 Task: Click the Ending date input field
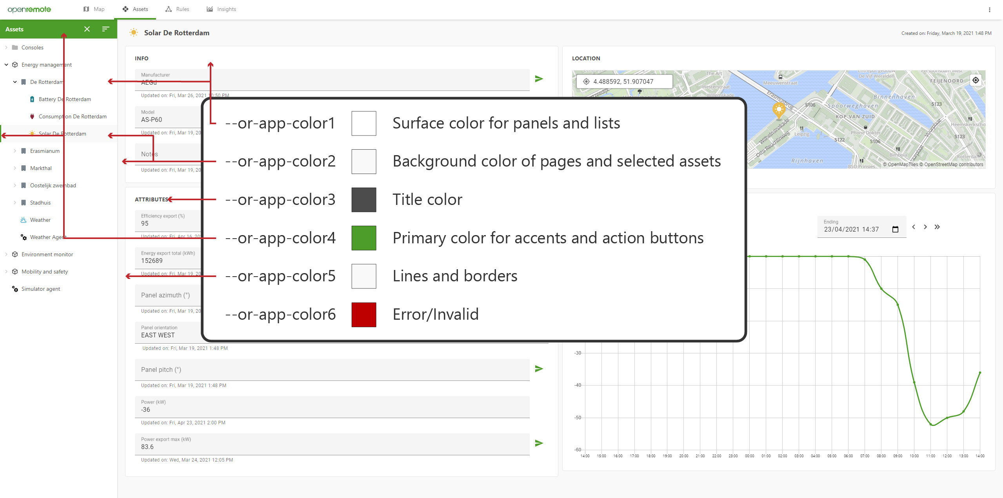851,229
